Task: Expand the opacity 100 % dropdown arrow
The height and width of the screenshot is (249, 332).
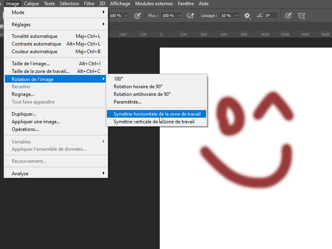Action: (126, 16)
